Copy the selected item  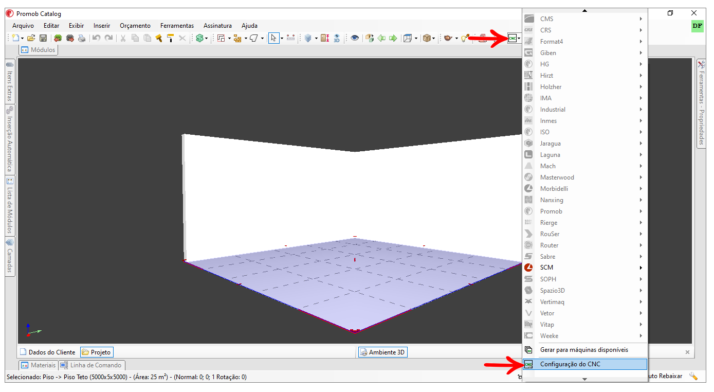pos(135,38)
